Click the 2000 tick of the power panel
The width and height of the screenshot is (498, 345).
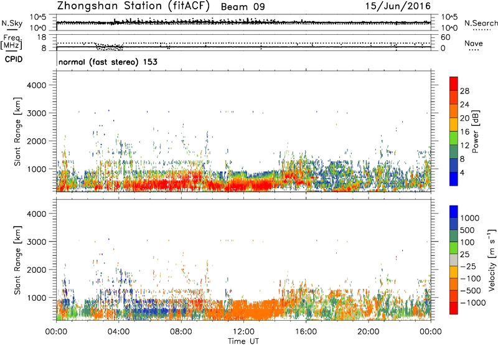[x=37, y=141]
